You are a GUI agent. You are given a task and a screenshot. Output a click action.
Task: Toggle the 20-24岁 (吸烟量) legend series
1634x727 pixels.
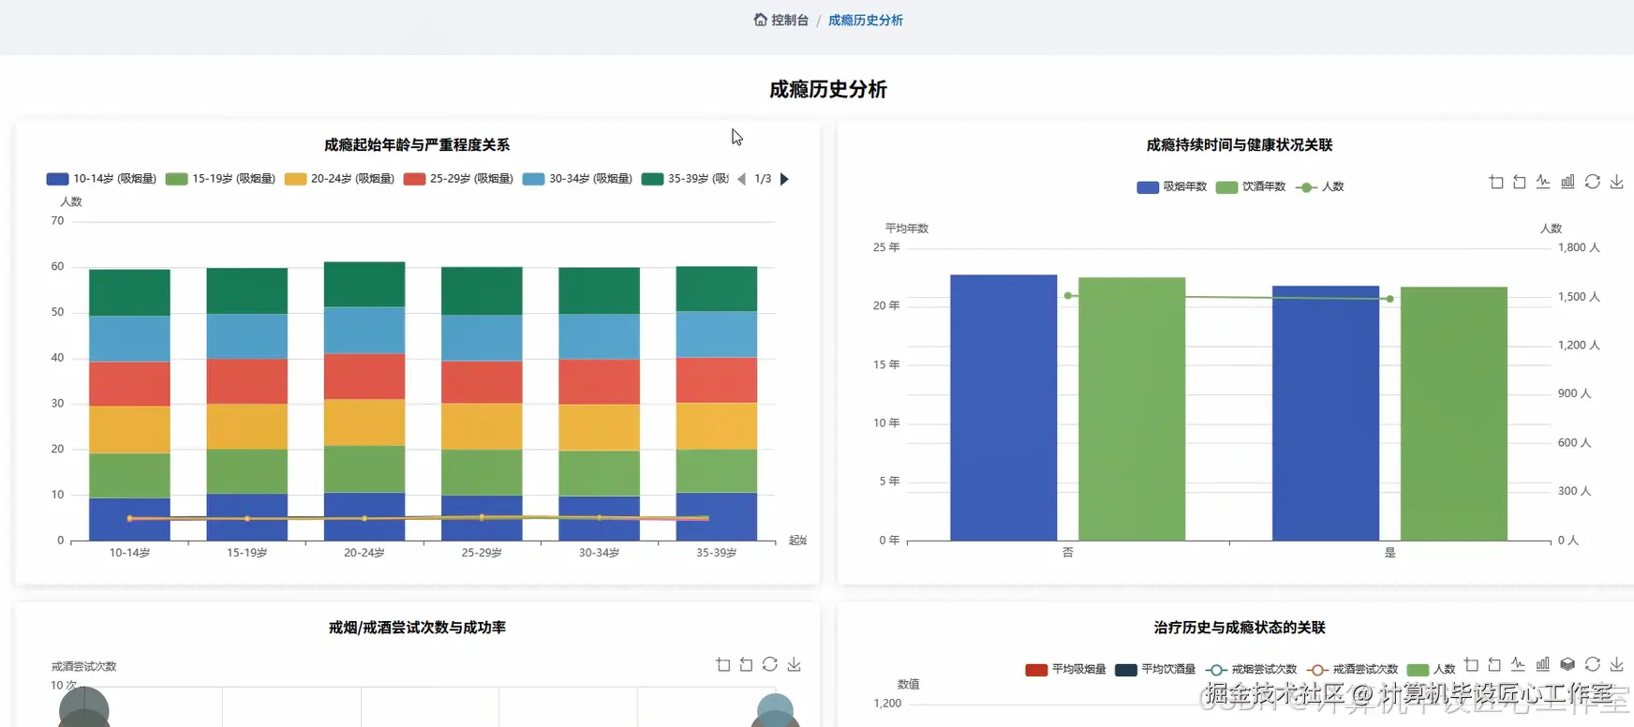339,179
